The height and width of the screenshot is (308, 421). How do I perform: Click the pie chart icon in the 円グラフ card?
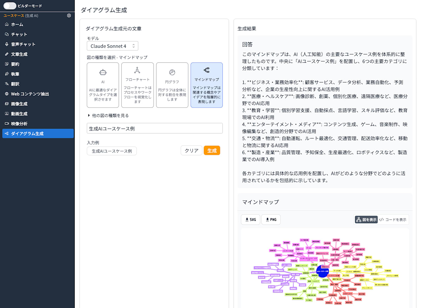point(172,72)
